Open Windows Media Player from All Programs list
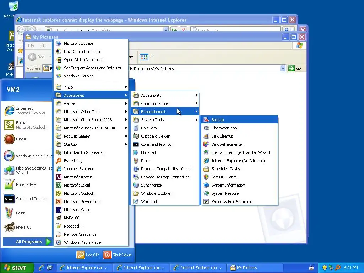Screen dimensions: 364x273 [x=91, y=242]
